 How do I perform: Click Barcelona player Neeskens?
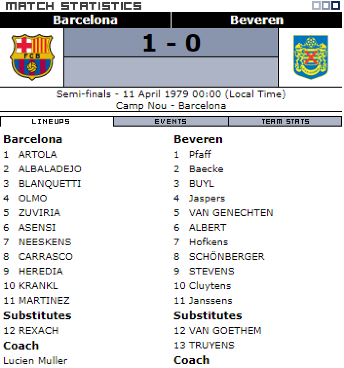pos(45,242)
